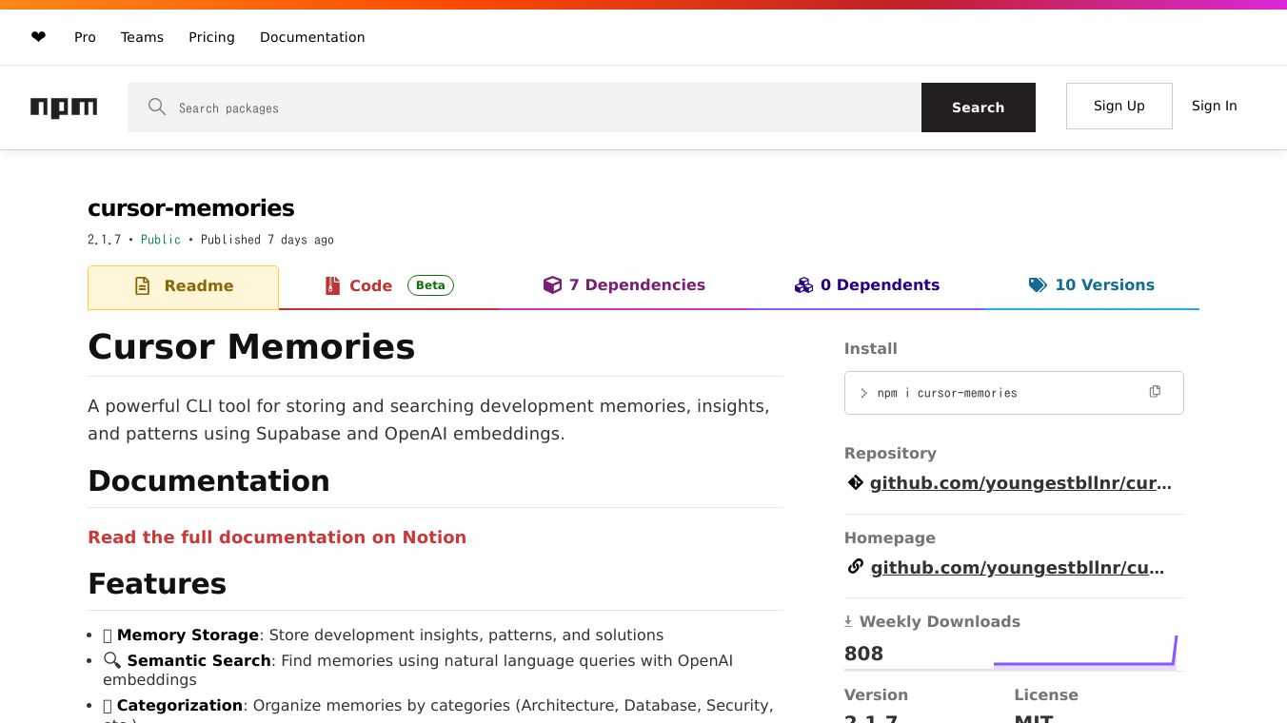Click the Code tab archive icon

coord(332,285)
